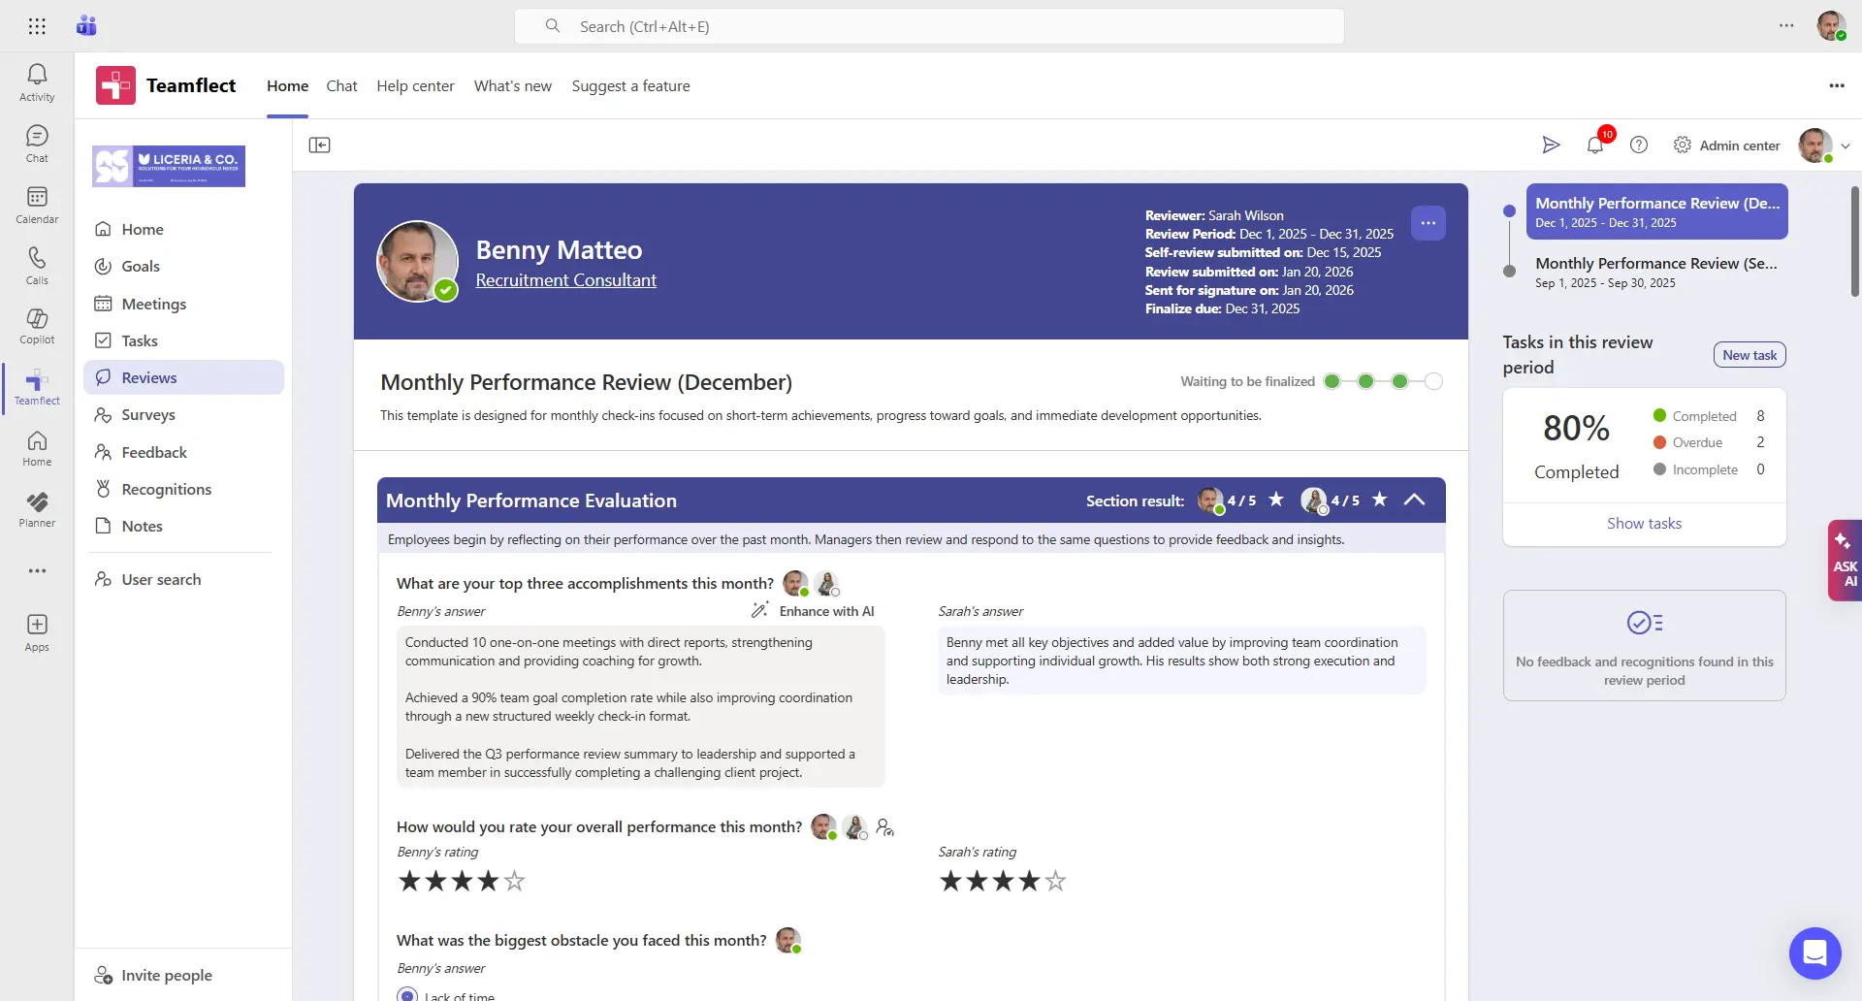The height and width of the screenshot is (1001, 1862).
Task: Open the Teams account avatar at top right
Action: pos(1831,26)
